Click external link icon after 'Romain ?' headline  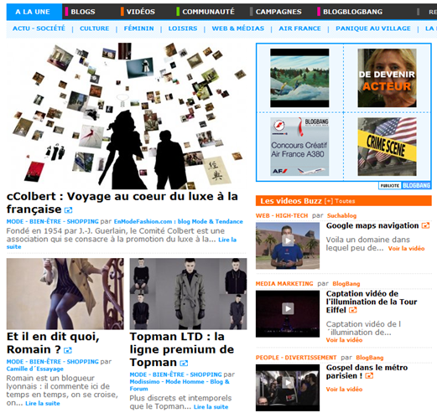[x=68, y=350]
